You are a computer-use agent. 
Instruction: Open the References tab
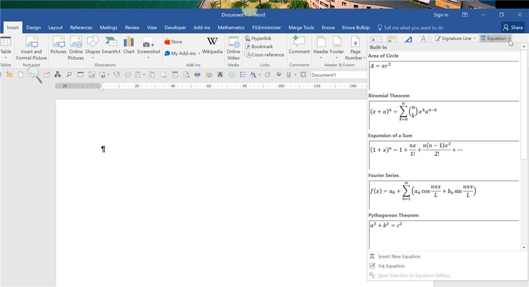[81, 28]
